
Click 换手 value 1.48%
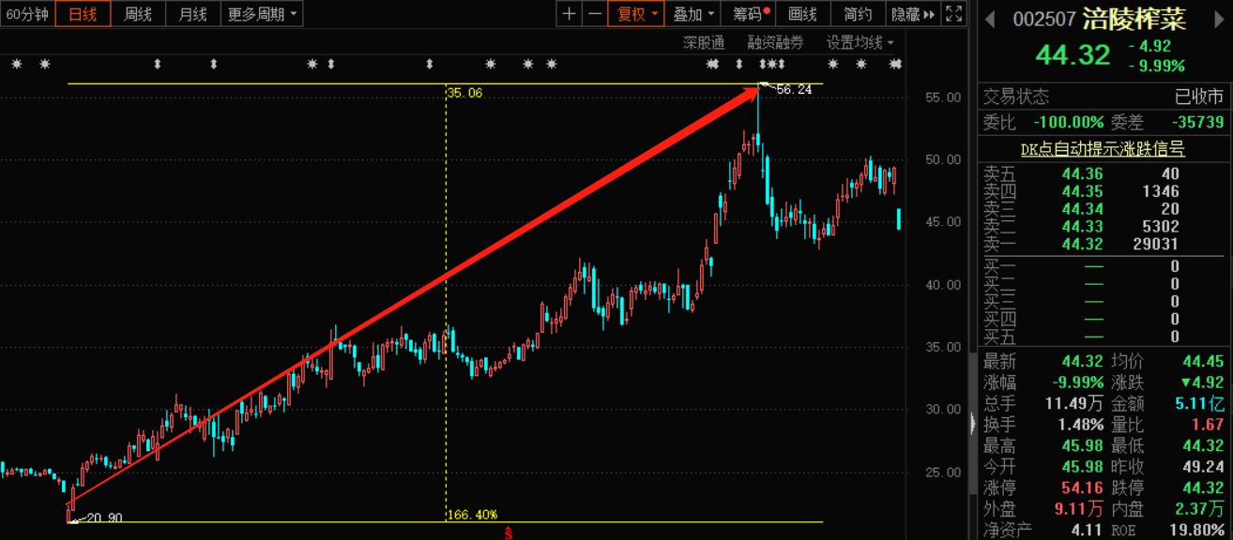(x=1080, y=425)
